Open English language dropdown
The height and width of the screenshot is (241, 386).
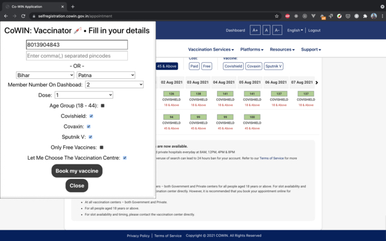295,30
